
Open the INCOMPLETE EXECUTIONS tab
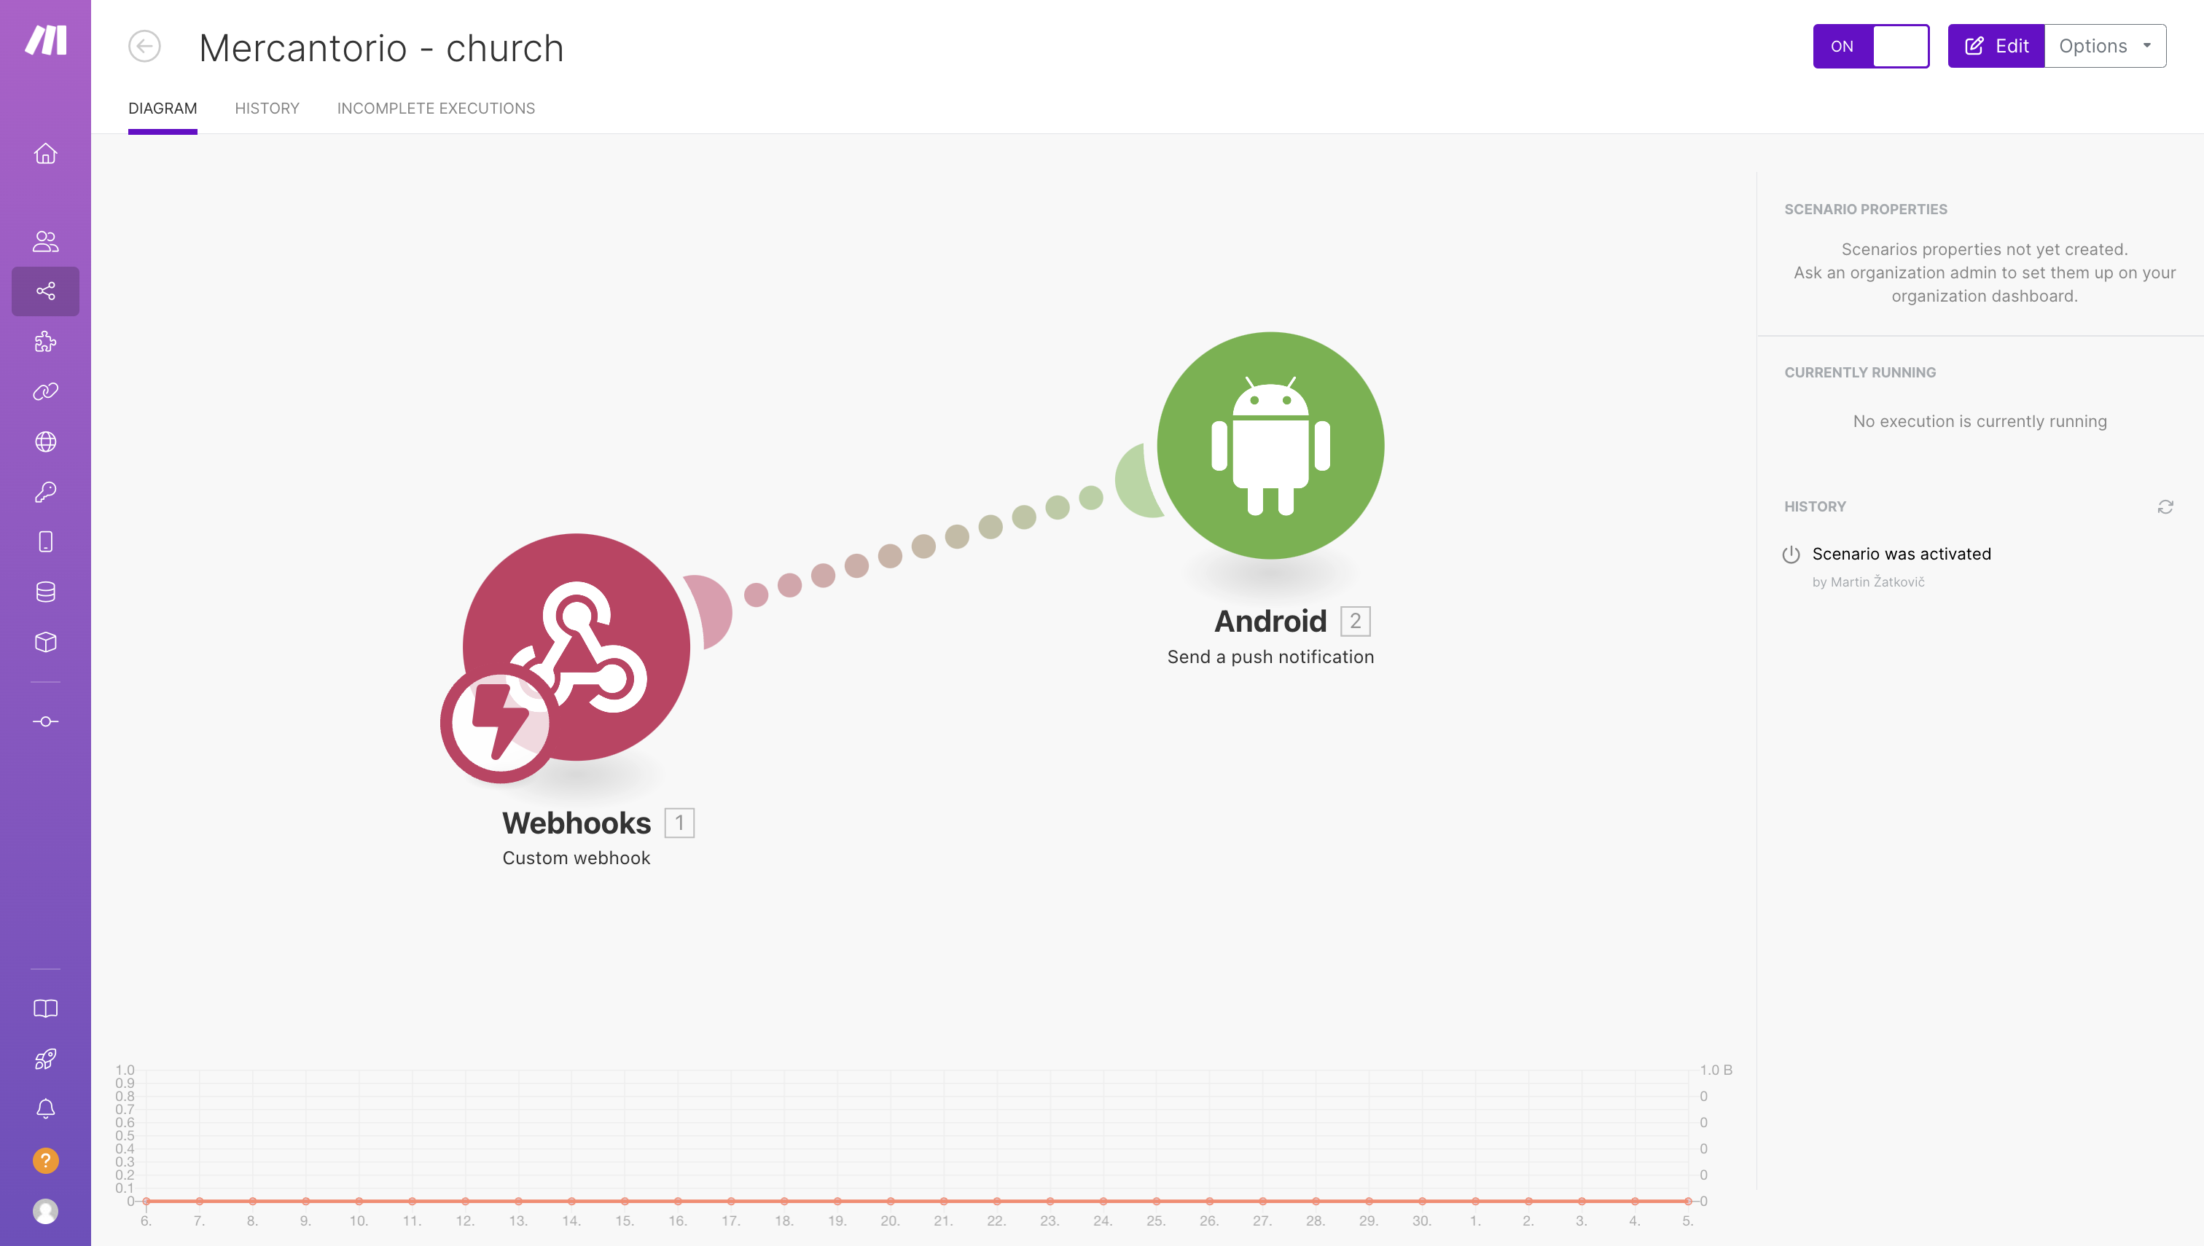pyautogui.click(x=436, y=108)
